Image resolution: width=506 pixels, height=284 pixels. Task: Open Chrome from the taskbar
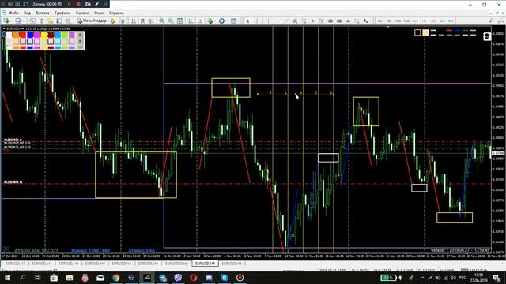(x=116, y=278)
